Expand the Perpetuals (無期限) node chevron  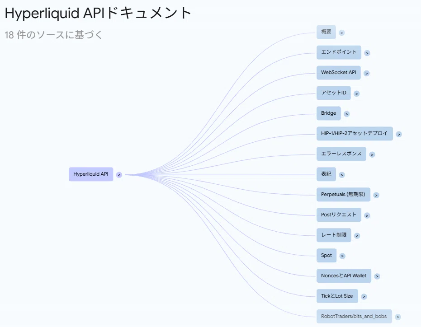click(x=376, y=195)
